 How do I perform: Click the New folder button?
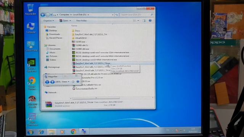click(81, 21)
